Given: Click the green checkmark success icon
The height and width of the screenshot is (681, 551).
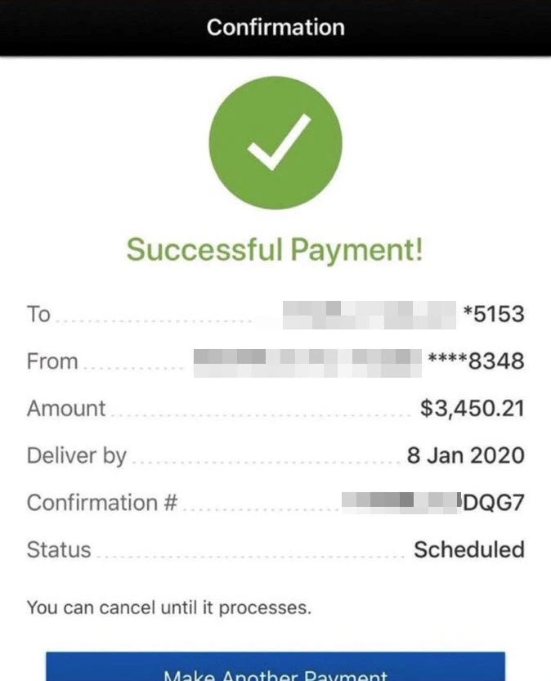Looking at the screenshot, I should pyautogui.click(x=275, y=143).
